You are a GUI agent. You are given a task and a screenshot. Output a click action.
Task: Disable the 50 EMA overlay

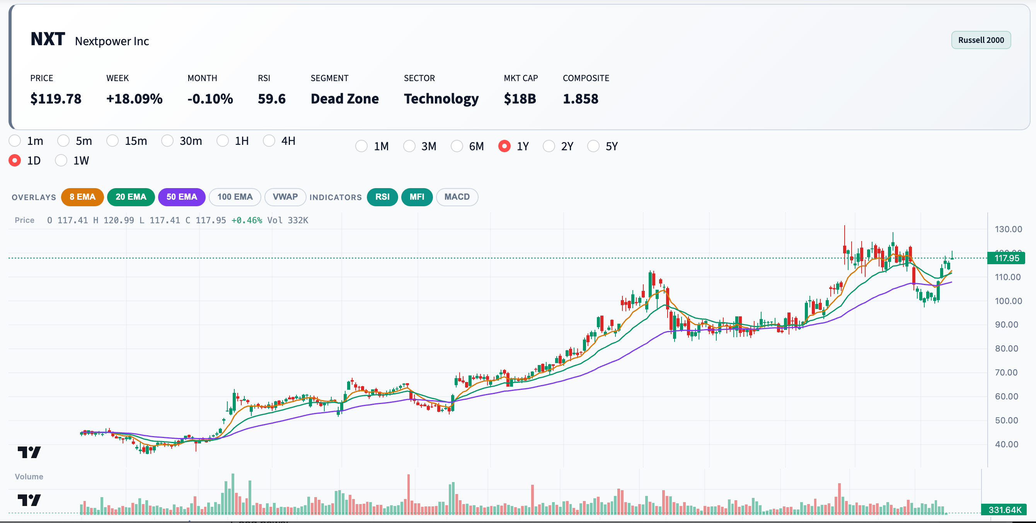tap(181, 197)
